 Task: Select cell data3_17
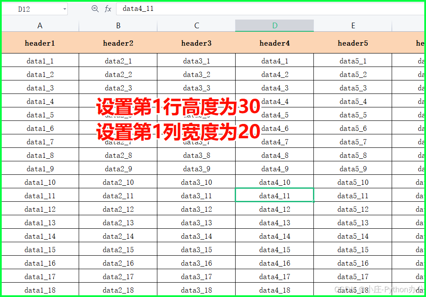(196, 276)
